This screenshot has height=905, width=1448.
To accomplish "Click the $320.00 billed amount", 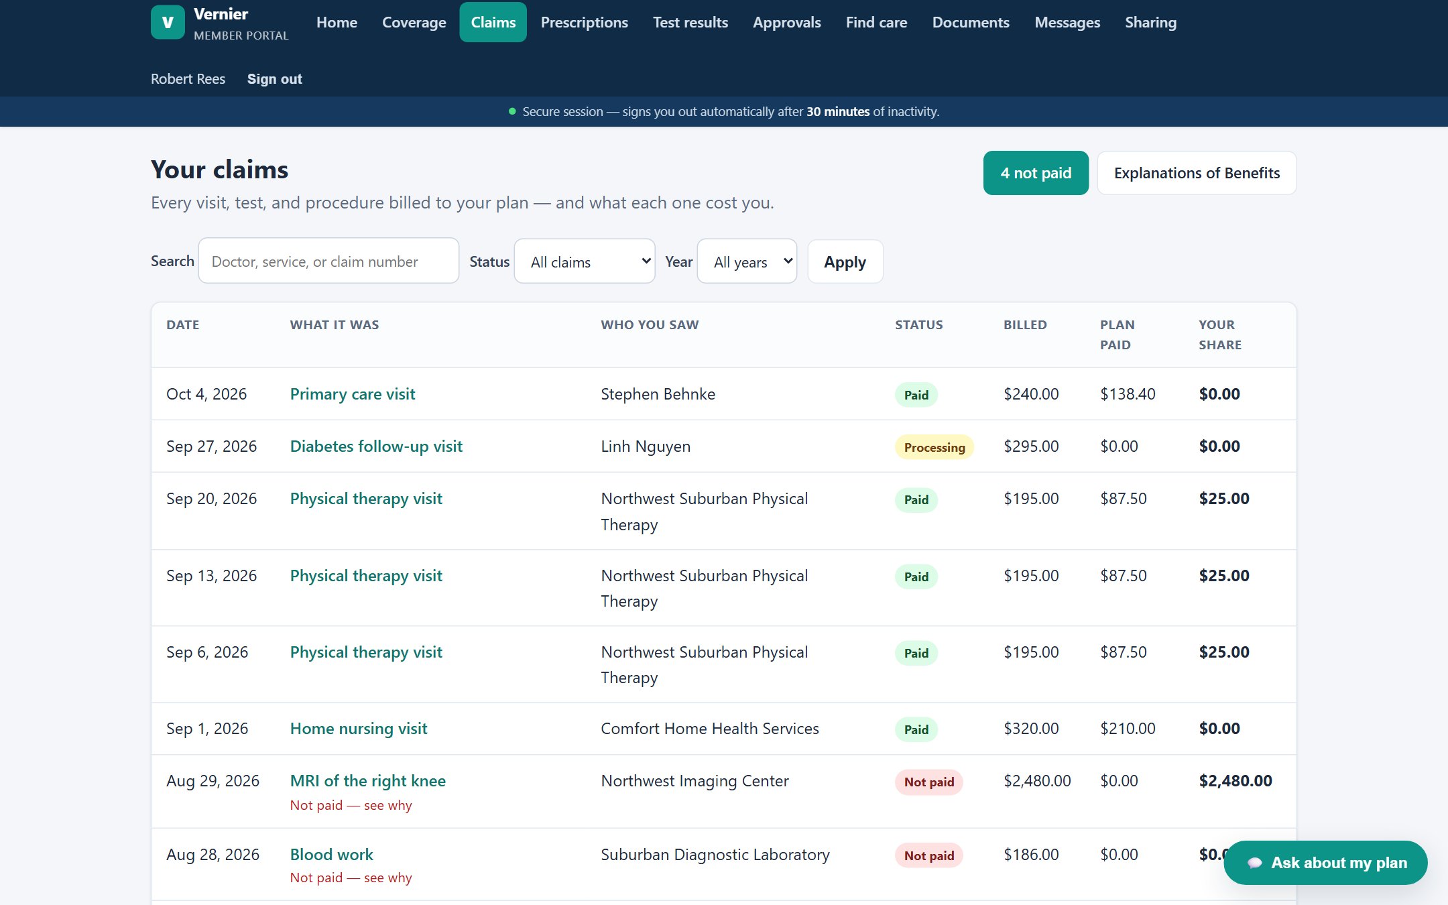I will 1031,729.
